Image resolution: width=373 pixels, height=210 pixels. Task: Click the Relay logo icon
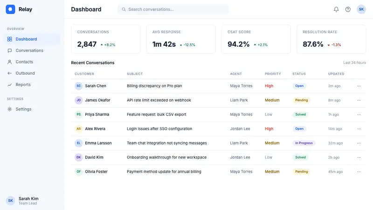click(10, 9)
